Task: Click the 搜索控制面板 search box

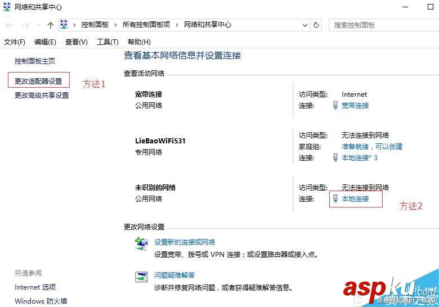Action: [x=384, y=25]
